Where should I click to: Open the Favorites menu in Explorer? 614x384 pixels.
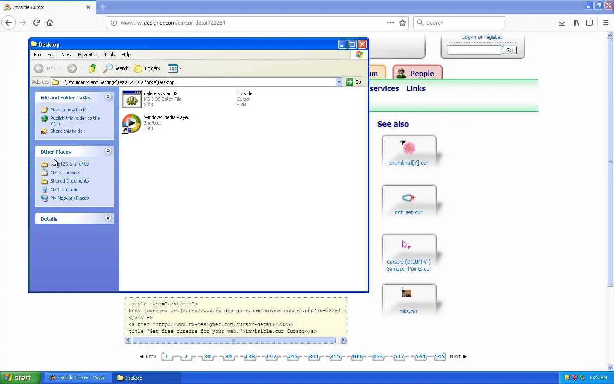87,55
